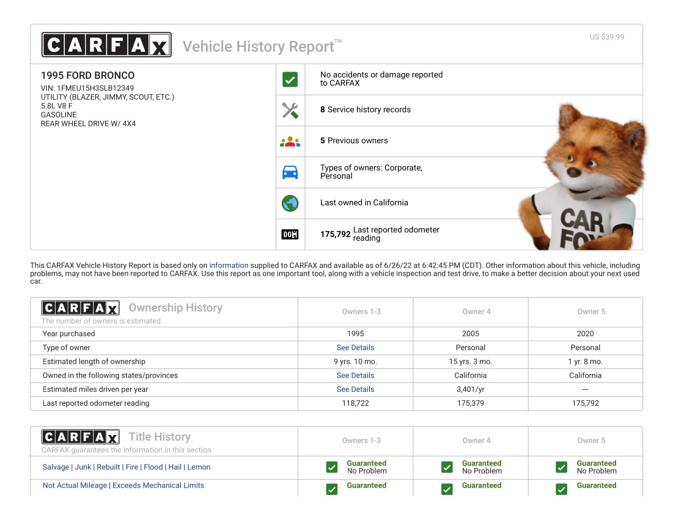The width and height of the screenshot is (673, 520).
Task: Click the 1995 FORD BRONCO title
Action: click(87, 76)
